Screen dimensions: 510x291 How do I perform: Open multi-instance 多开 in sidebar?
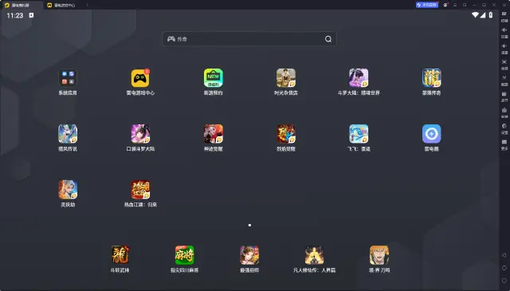(x=504, y=96)
